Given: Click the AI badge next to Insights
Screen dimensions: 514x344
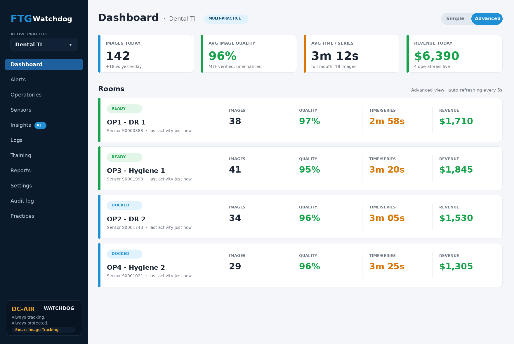Looking at the screenshot, I should pyautogui.click(x=40, y=125).
